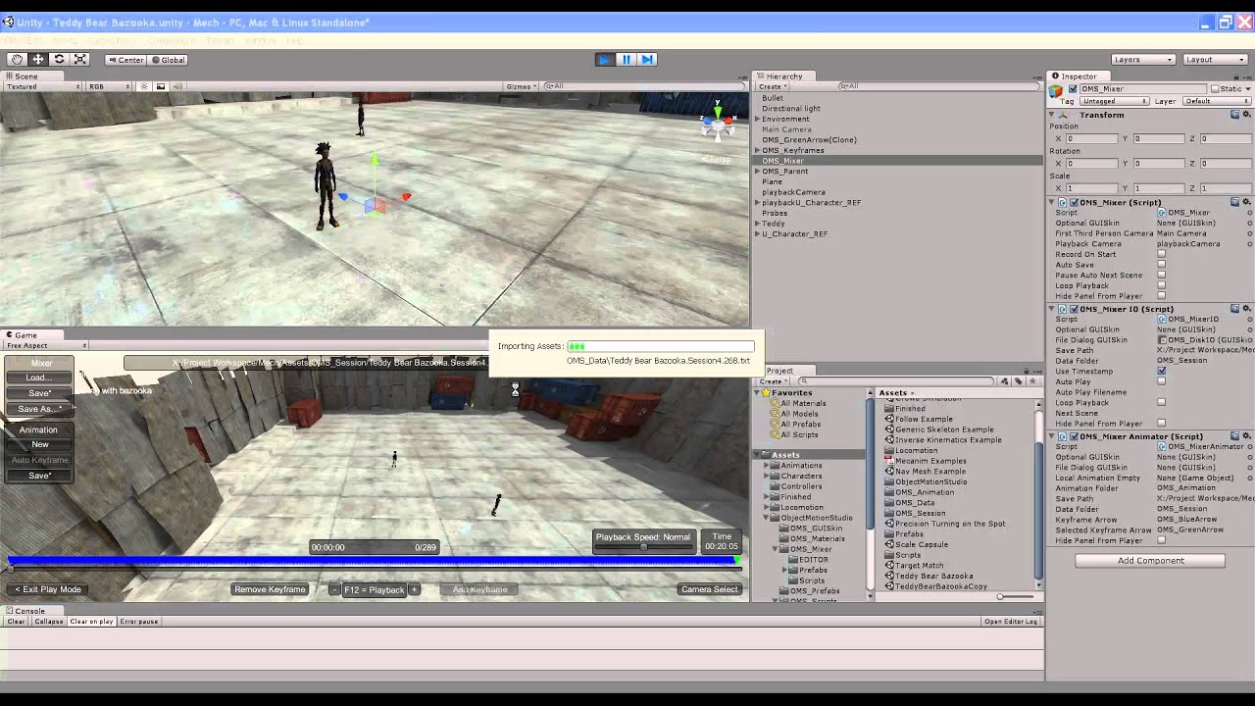This screenshot has width=1255, height=706.
Task: Open Transform component gear menu
Action: 1246,115
